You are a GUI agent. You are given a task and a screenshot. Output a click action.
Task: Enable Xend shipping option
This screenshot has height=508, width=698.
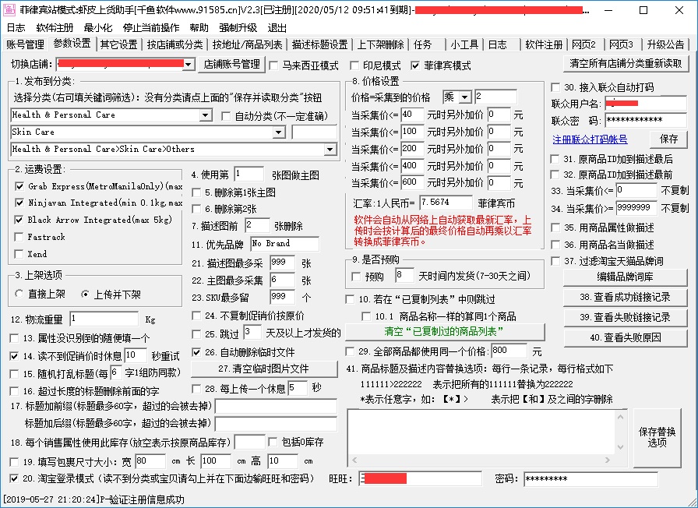19,254
